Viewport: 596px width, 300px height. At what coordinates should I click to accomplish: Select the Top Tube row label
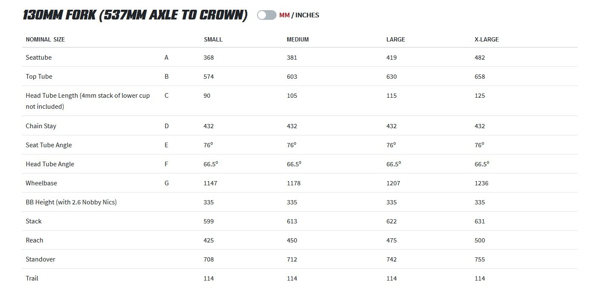click(39, 77)
